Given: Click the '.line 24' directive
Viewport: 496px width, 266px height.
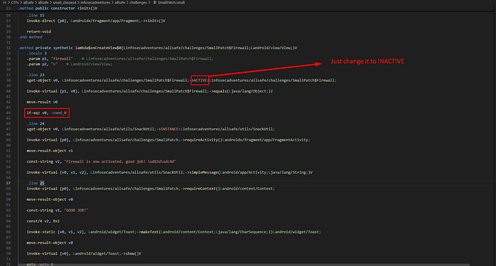Looking at the screenshot, I should point(35,124).
